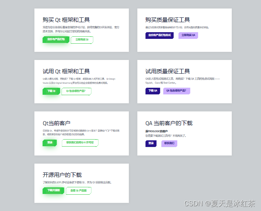Select the heading 购买质量保证工具
Image resolution: width=261 pixels, height=211 pixels.
pyautogui.click(x=168, y=20)
